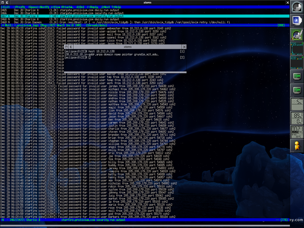Click the GNUstep Window Maker dock icon
Viewport: 304px width, 228px height.
click(297, 7)
